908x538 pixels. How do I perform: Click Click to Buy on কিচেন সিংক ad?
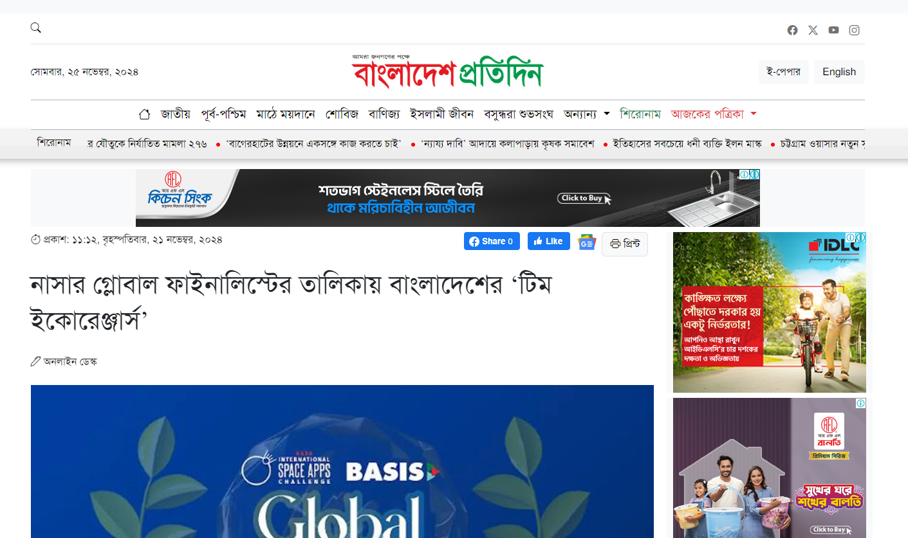(x=584, y=199)
